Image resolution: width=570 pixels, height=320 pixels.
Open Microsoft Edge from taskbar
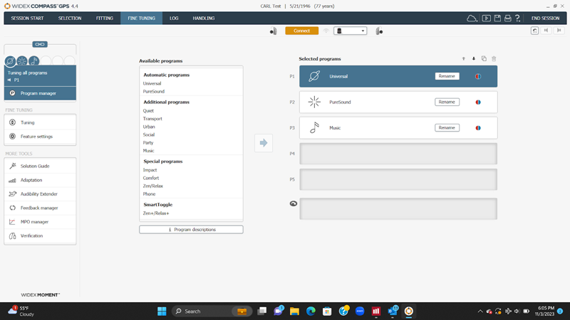[x=311, y=311]
